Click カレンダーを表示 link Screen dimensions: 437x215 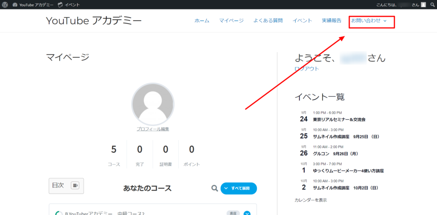tap(311, 200)
